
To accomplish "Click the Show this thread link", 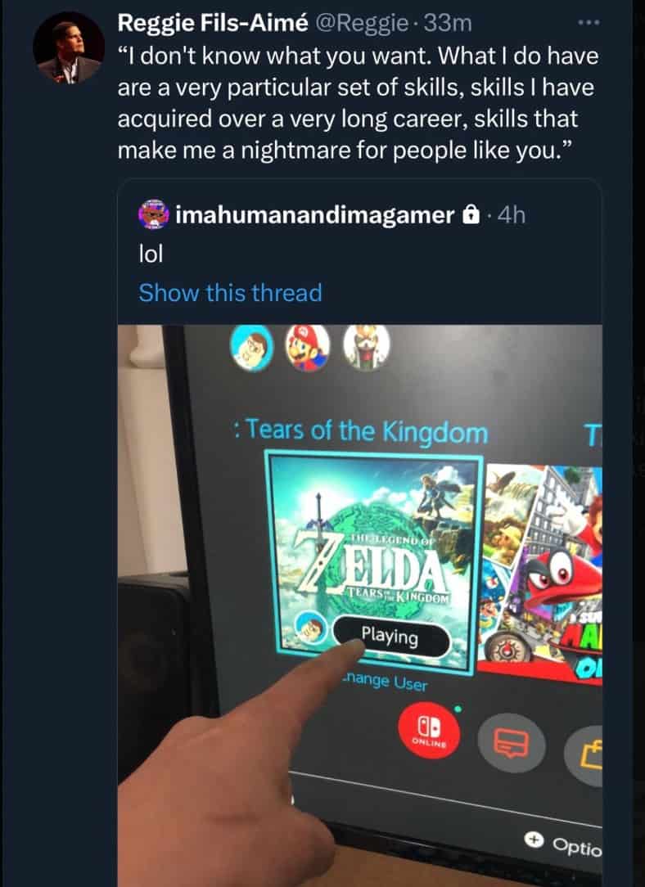I will pos(230,293).
